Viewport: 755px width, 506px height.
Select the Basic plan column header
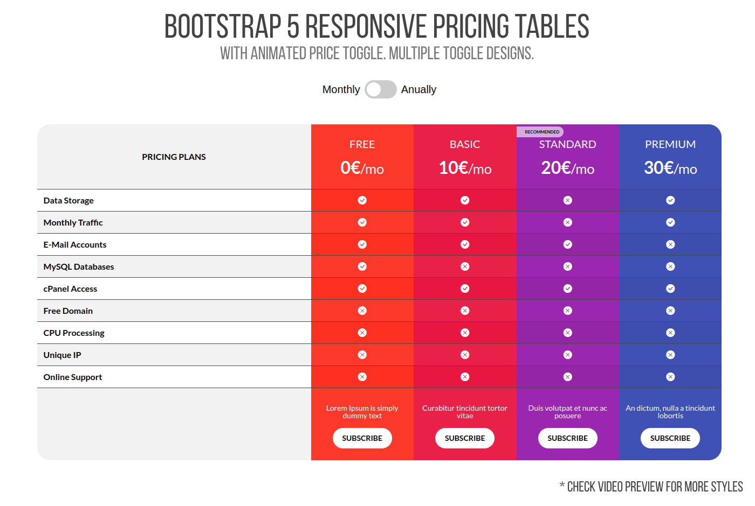465,145
